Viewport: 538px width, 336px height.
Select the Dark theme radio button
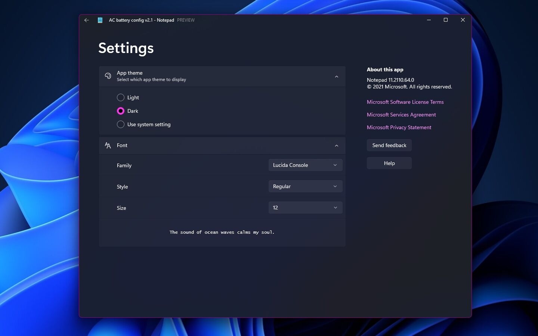point(121,111)
